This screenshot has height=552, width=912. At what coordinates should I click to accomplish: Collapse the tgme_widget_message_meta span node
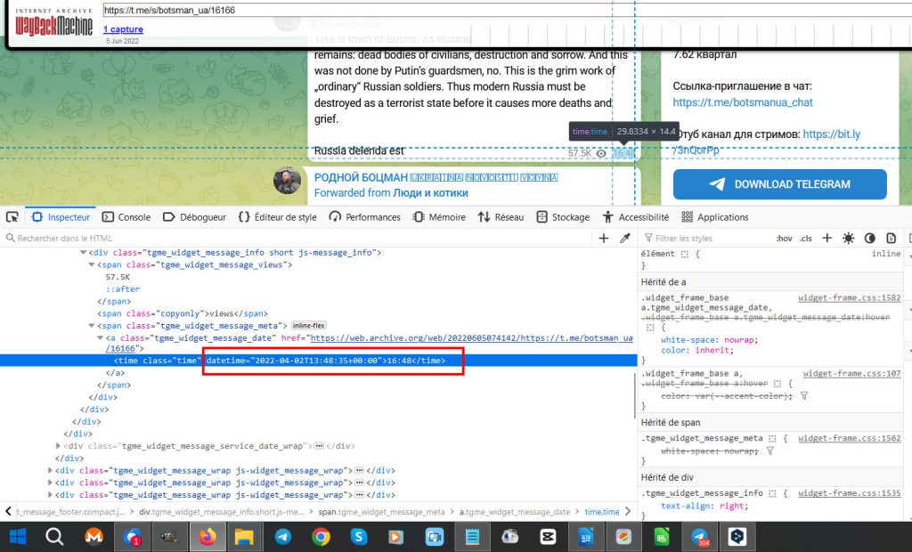pos(92,326)
